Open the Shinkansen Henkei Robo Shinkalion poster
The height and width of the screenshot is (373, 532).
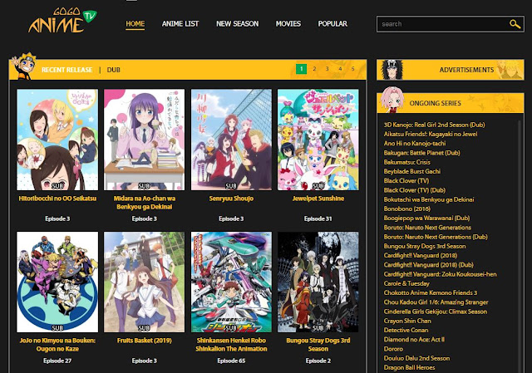click(231, 282)
